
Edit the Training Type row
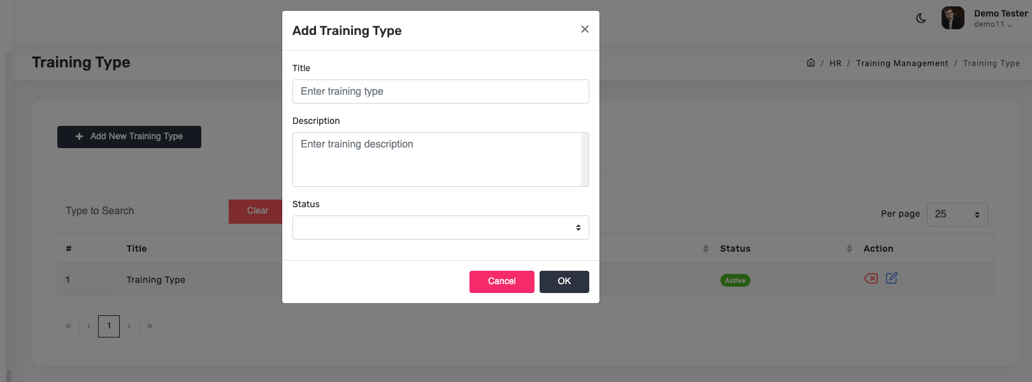point(892,278)
